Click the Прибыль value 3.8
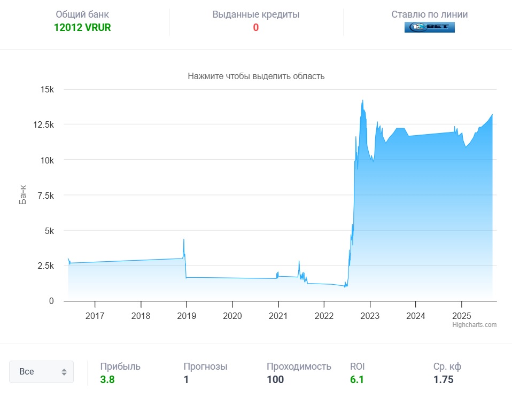 (x=107, y=380)
